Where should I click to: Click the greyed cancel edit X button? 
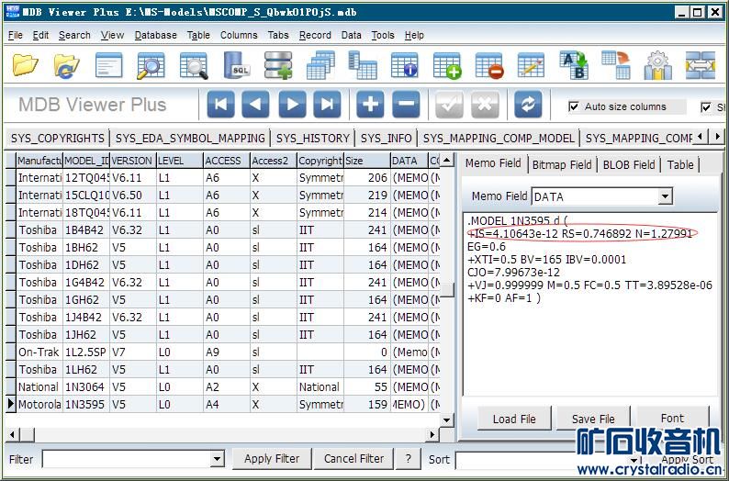[x=485, y=104]
